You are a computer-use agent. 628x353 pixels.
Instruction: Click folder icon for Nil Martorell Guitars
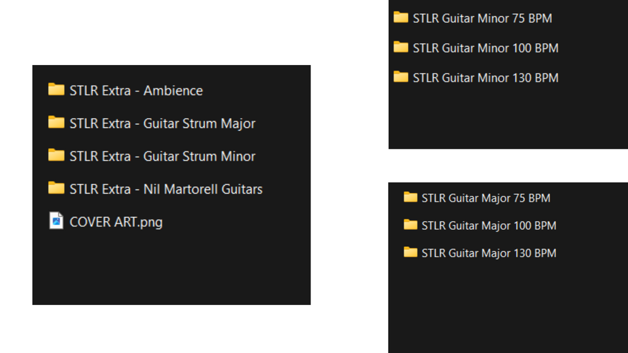(x=56, y=188)
